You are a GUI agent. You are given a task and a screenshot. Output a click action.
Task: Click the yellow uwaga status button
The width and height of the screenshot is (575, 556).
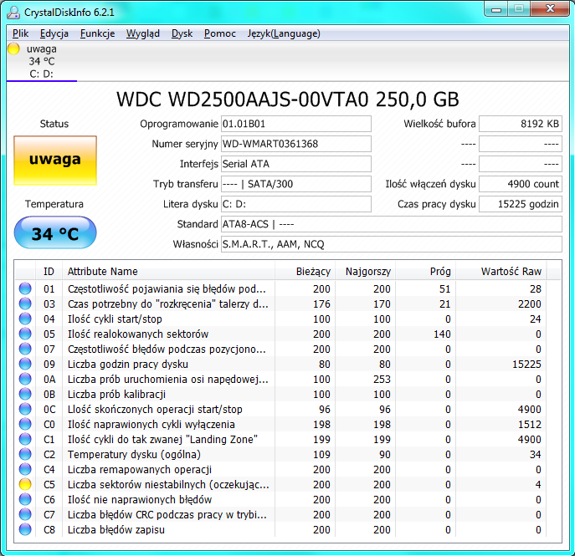tap(55, 161)
